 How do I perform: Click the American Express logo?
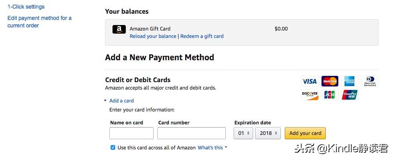[x=350, y=81]
